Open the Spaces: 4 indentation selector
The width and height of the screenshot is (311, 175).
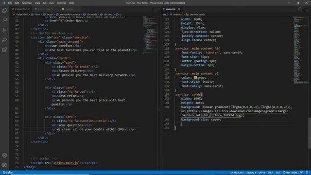pyautogui.click(x=251, y=173)
